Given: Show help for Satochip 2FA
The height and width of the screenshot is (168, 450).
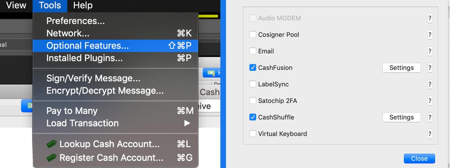Looking at the screenshot, I should [430, 100].
